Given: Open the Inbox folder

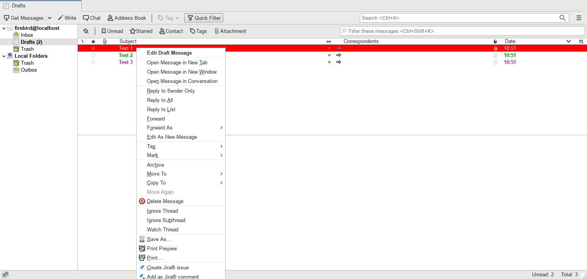Looking at the screenshot, I should coord(27,35).
